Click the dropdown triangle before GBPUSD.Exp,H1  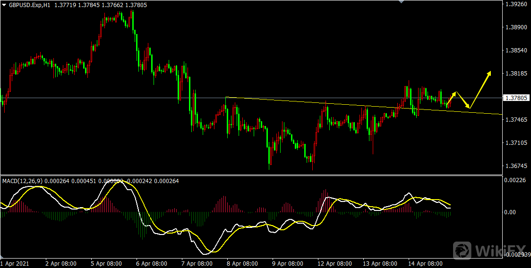coord(4,4)
